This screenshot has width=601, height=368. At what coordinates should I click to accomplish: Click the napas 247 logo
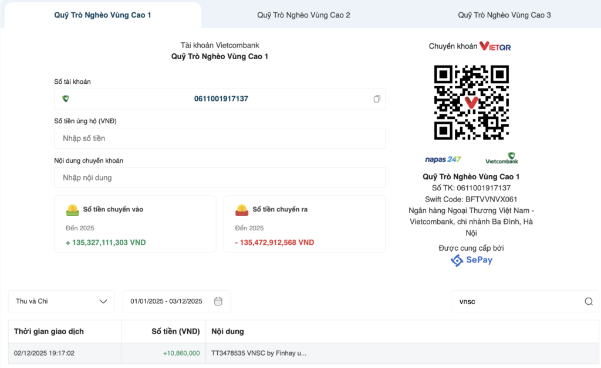[x=443, y=159]
